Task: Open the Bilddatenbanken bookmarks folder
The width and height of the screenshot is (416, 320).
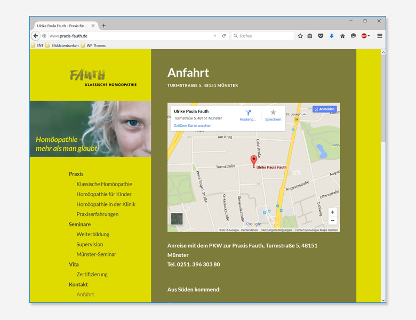Action: pos(62,45)
